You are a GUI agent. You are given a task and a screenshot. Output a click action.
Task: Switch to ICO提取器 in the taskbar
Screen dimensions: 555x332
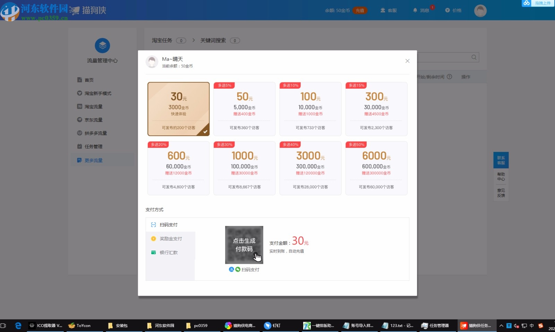(46, 325)
